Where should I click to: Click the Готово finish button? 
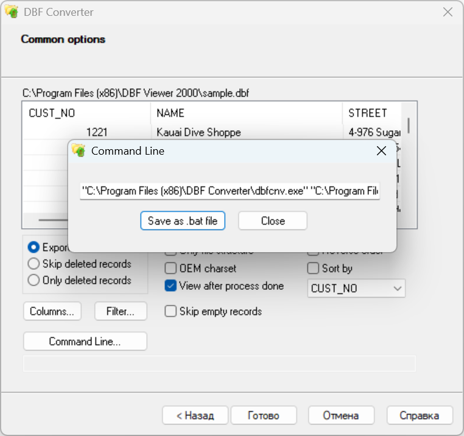pyautogui.click(x=263, y=415)
